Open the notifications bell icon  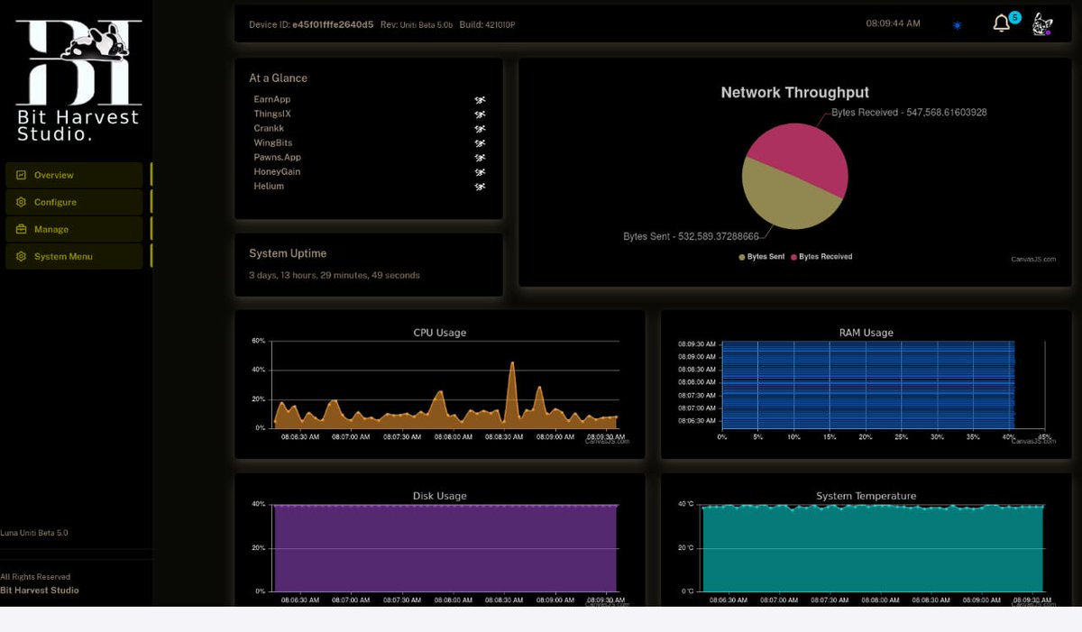tap(1001, 24)
